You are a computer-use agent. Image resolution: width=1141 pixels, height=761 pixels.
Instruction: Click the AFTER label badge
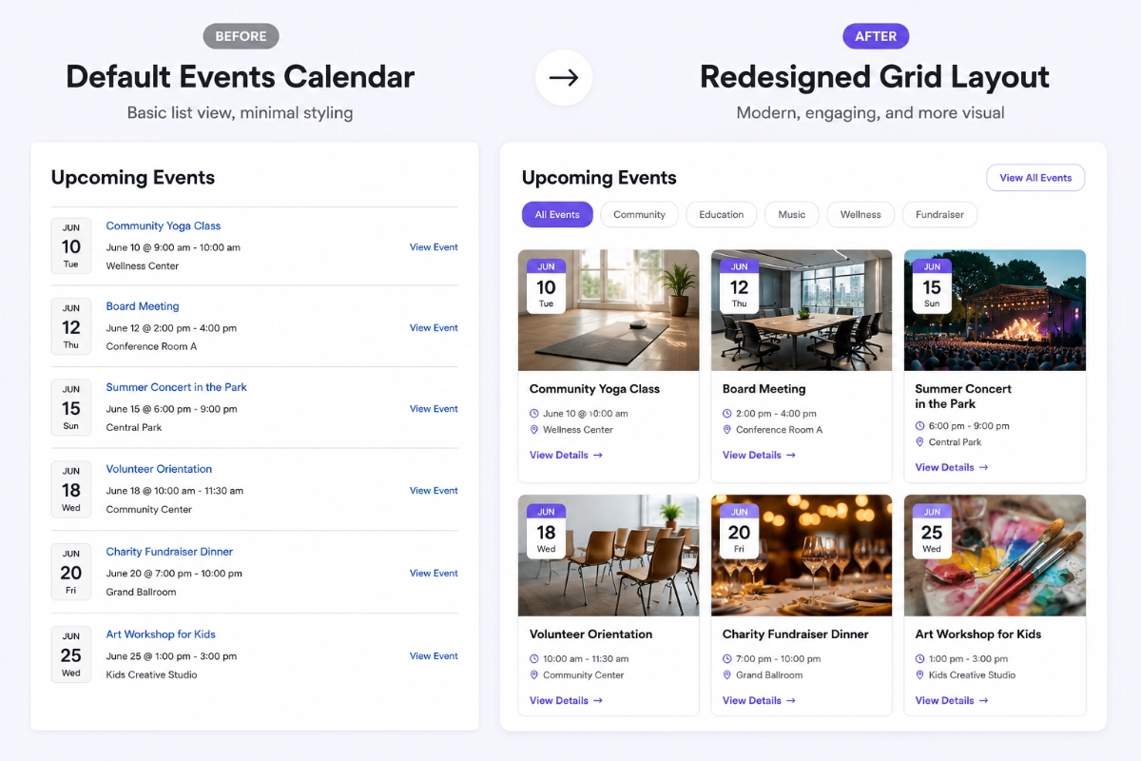click(x=876, y=37)
